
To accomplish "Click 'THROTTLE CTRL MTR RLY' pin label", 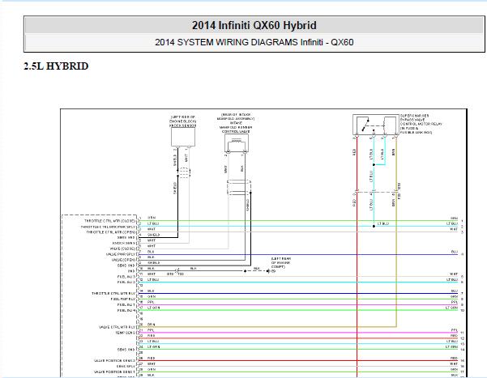I will click(113, 293).
